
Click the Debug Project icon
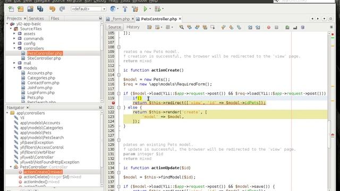point(157,9)
